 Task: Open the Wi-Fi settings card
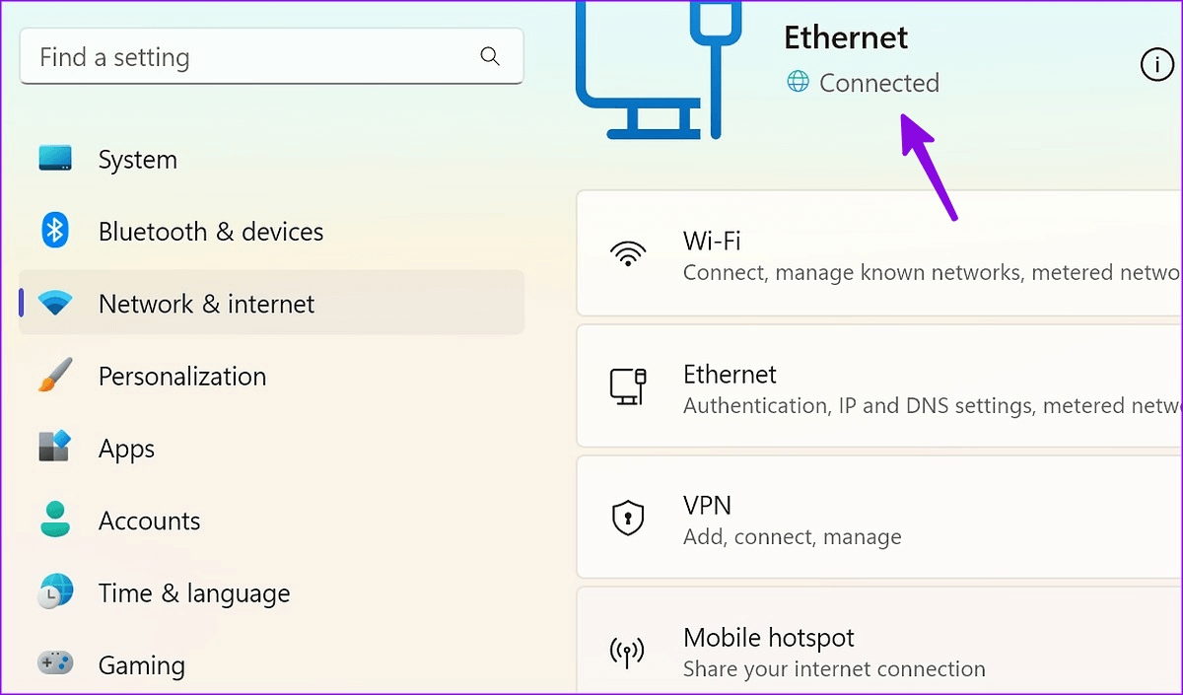click(877, 254)
